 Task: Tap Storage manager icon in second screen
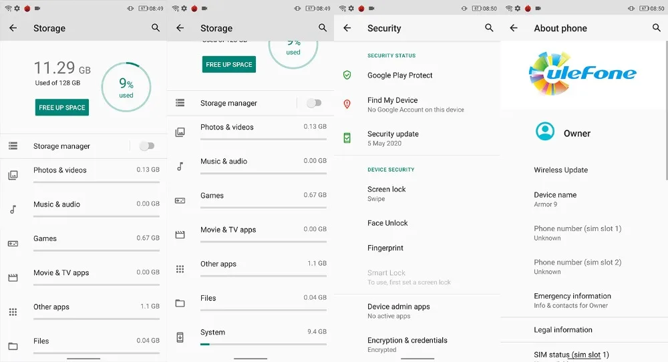coord(180,103)
